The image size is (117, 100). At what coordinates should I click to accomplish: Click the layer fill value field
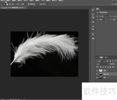tap(116, 67)
